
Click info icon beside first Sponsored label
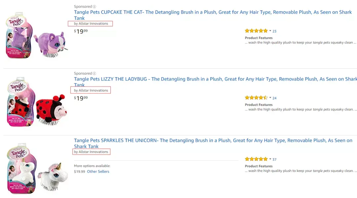tap(94, 7)
